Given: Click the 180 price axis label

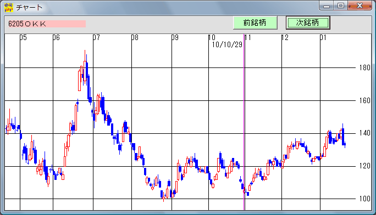Looking at the screenshot, I should point(364,67).
